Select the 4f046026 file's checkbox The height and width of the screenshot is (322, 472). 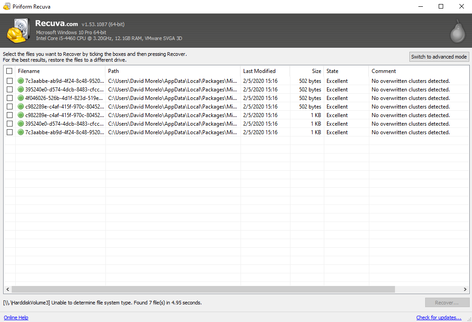click(x=9, y=98)
